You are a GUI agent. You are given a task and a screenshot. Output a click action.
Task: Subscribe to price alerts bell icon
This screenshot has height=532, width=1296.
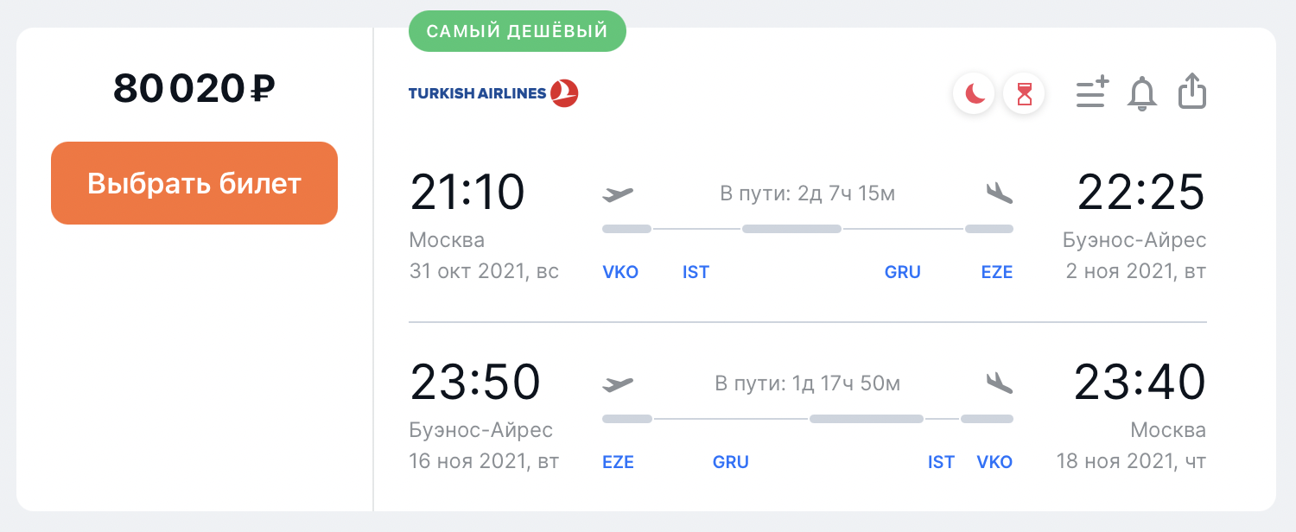(x=1142, y=93)
